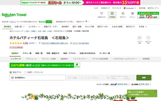Open 施設案内 sub-tab
The image size is (161, 101).
64,59
